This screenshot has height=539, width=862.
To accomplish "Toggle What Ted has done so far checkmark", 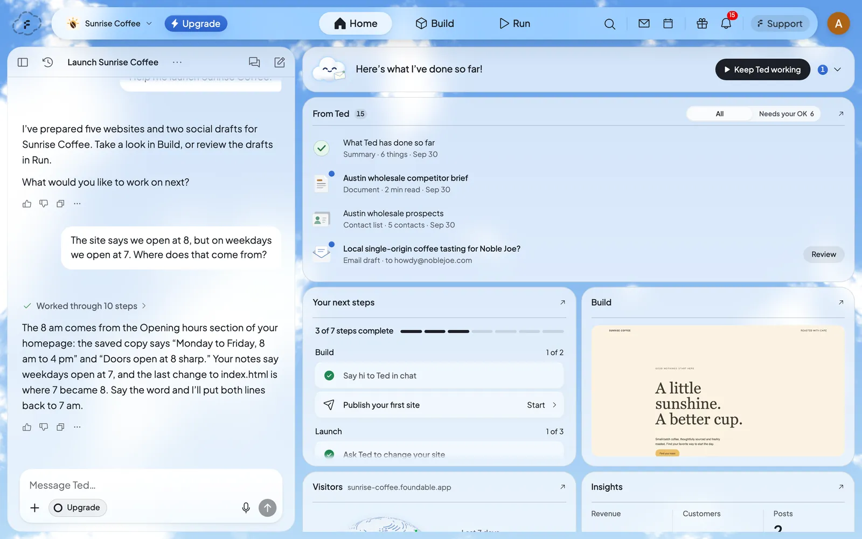I will tap(322, 148).
